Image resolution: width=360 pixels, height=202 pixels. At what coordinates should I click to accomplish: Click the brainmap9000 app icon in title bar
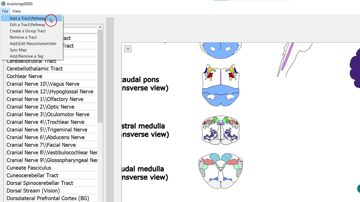[3, 4]
